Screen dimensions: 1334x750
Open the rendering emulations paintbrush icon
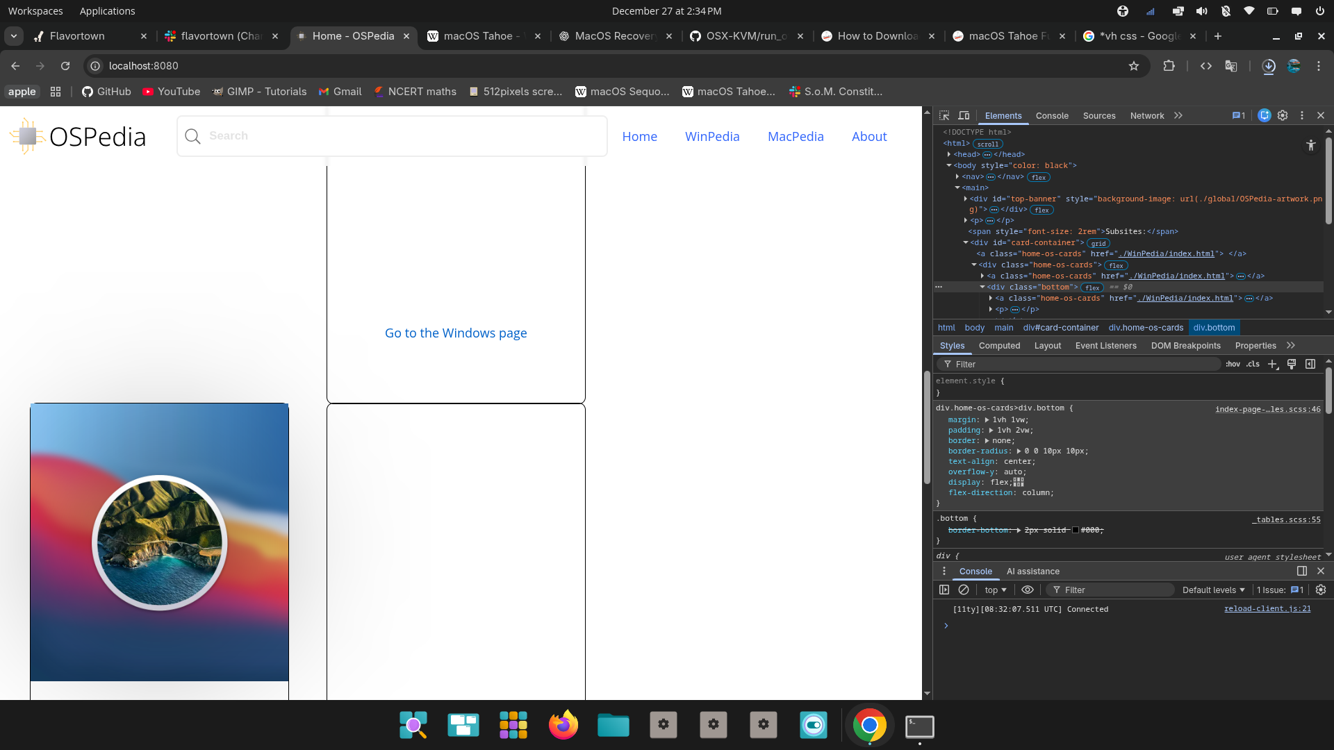(x=1292, y=364)
